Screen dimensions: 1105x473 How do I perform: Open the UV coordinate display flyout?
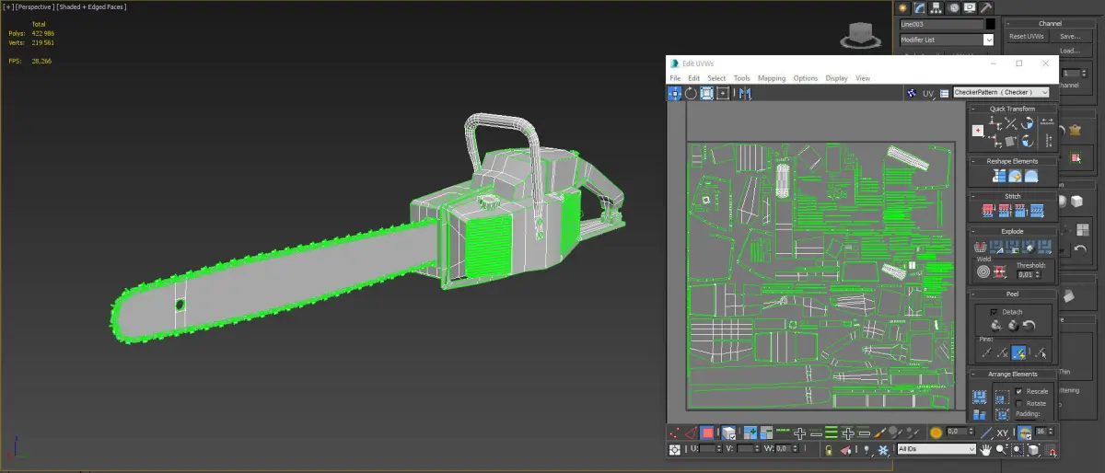click(x=928, y=93)
